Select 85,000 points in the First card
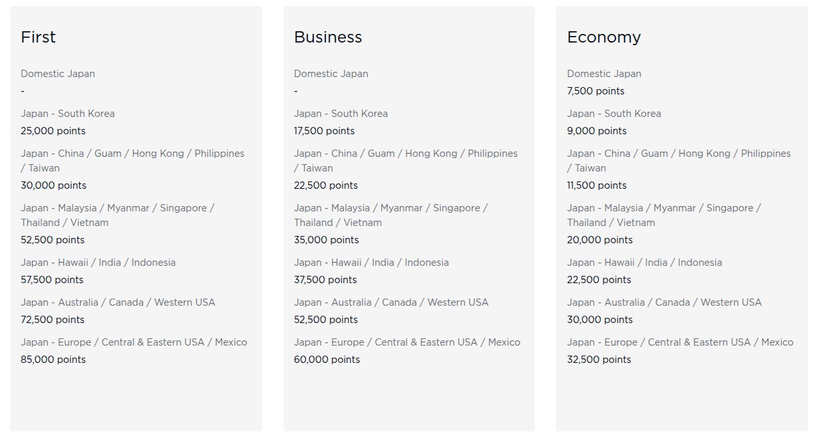The height and width of the screenshot is (442, 819). [x=53, y=360]
